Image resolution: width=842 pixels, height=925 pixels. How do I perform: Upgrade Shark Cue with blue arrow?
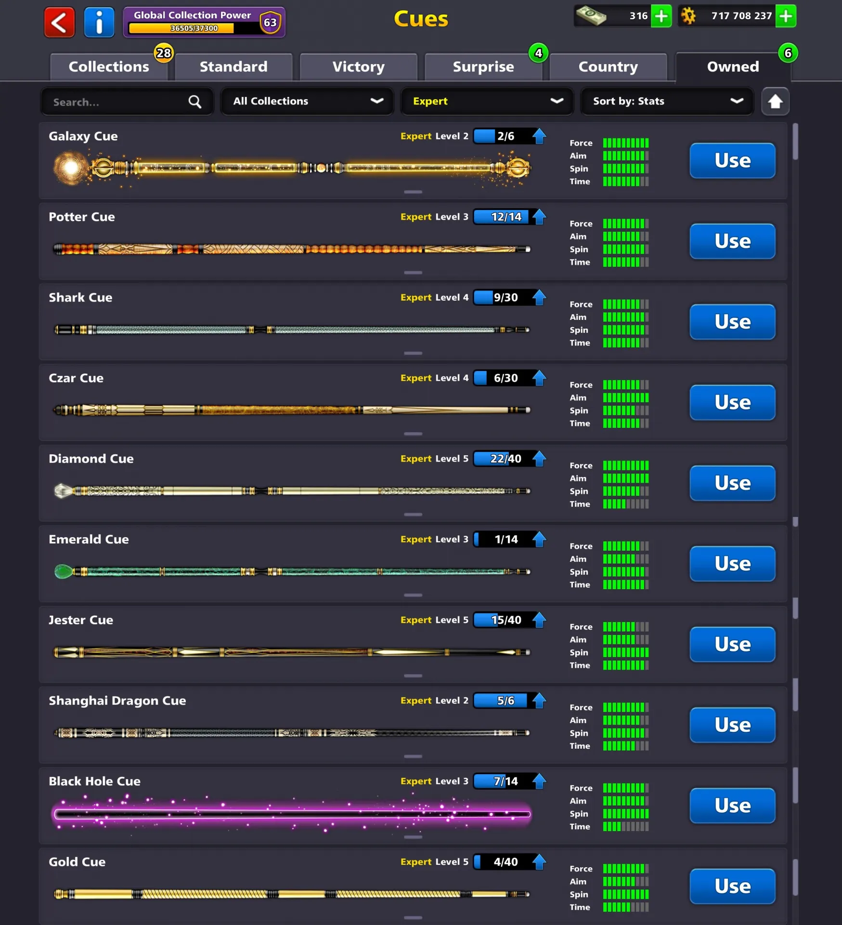[x=539, y=297]
